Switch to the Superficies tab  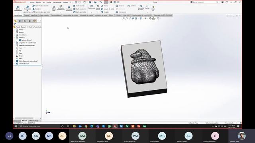pyautogui.click(x=34, y=15)
